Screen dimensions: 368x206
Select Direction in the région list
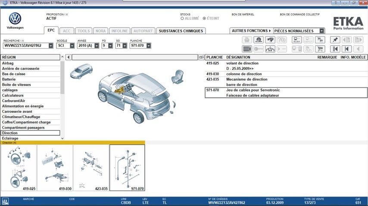point(30,133)
